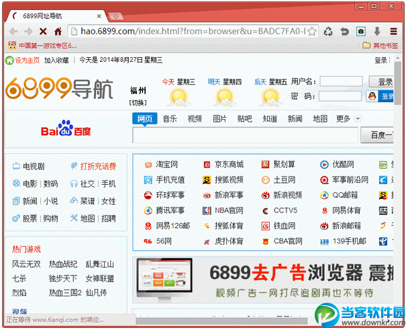Open the QQ邮箱 link
Screen dimensions: 406x332
pos(345,195)
